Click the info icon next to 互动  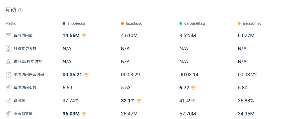click(20, 10)
